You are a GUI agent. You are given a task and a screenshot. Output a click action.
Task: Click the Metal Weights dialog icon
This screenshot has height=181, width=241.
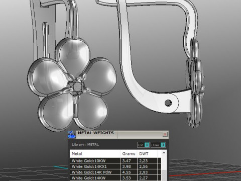[72, 135]
